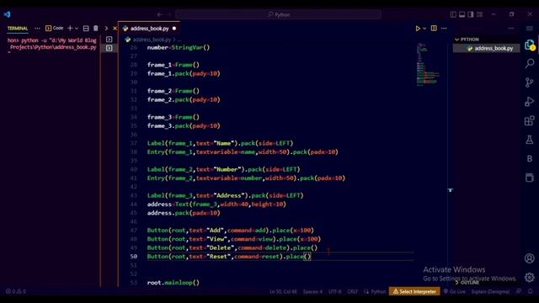This screenshot has height=303, width=539.
Task: Click the address_book.py breadcrumb
Action: (x=152, y=40)
